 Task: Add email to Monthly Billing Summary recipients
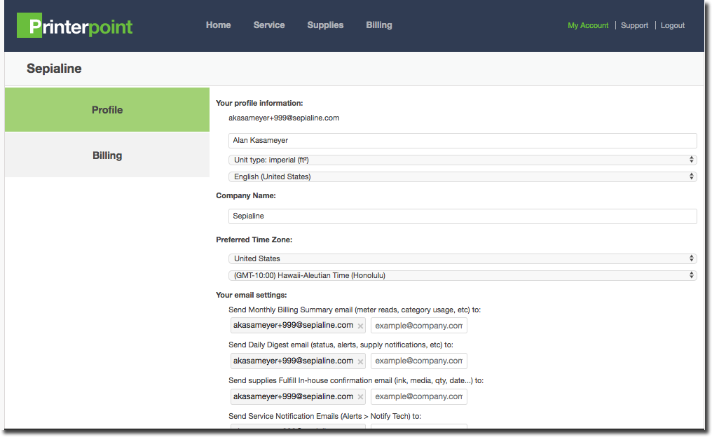(x=418, y=326)
